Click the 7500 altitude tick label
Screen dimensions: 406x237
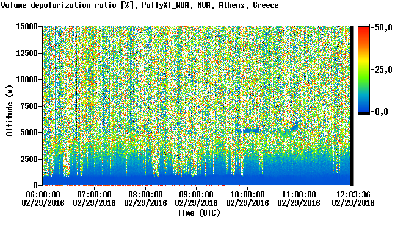[x=29, y=106]
